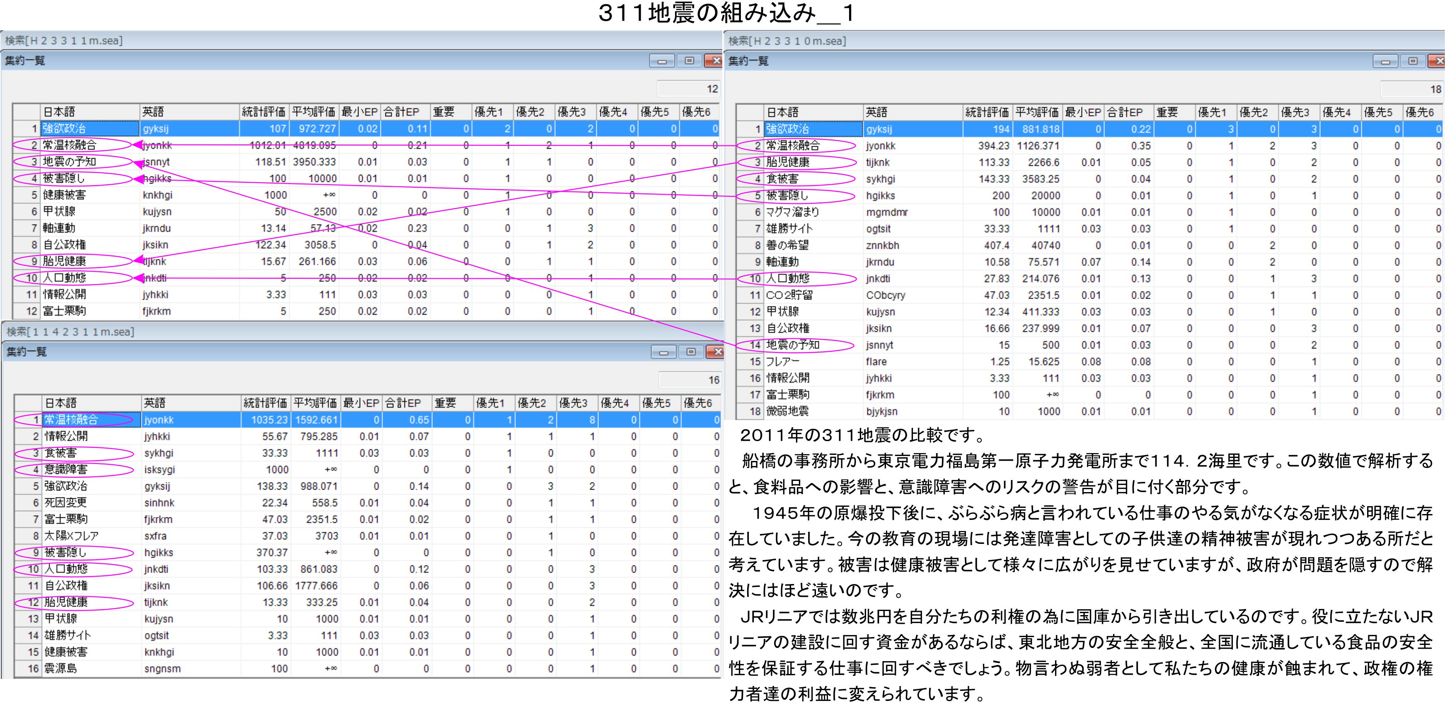Select the CO2貯留 row
The width and height of the screenshot is (1445, 705).
[789, 295]
